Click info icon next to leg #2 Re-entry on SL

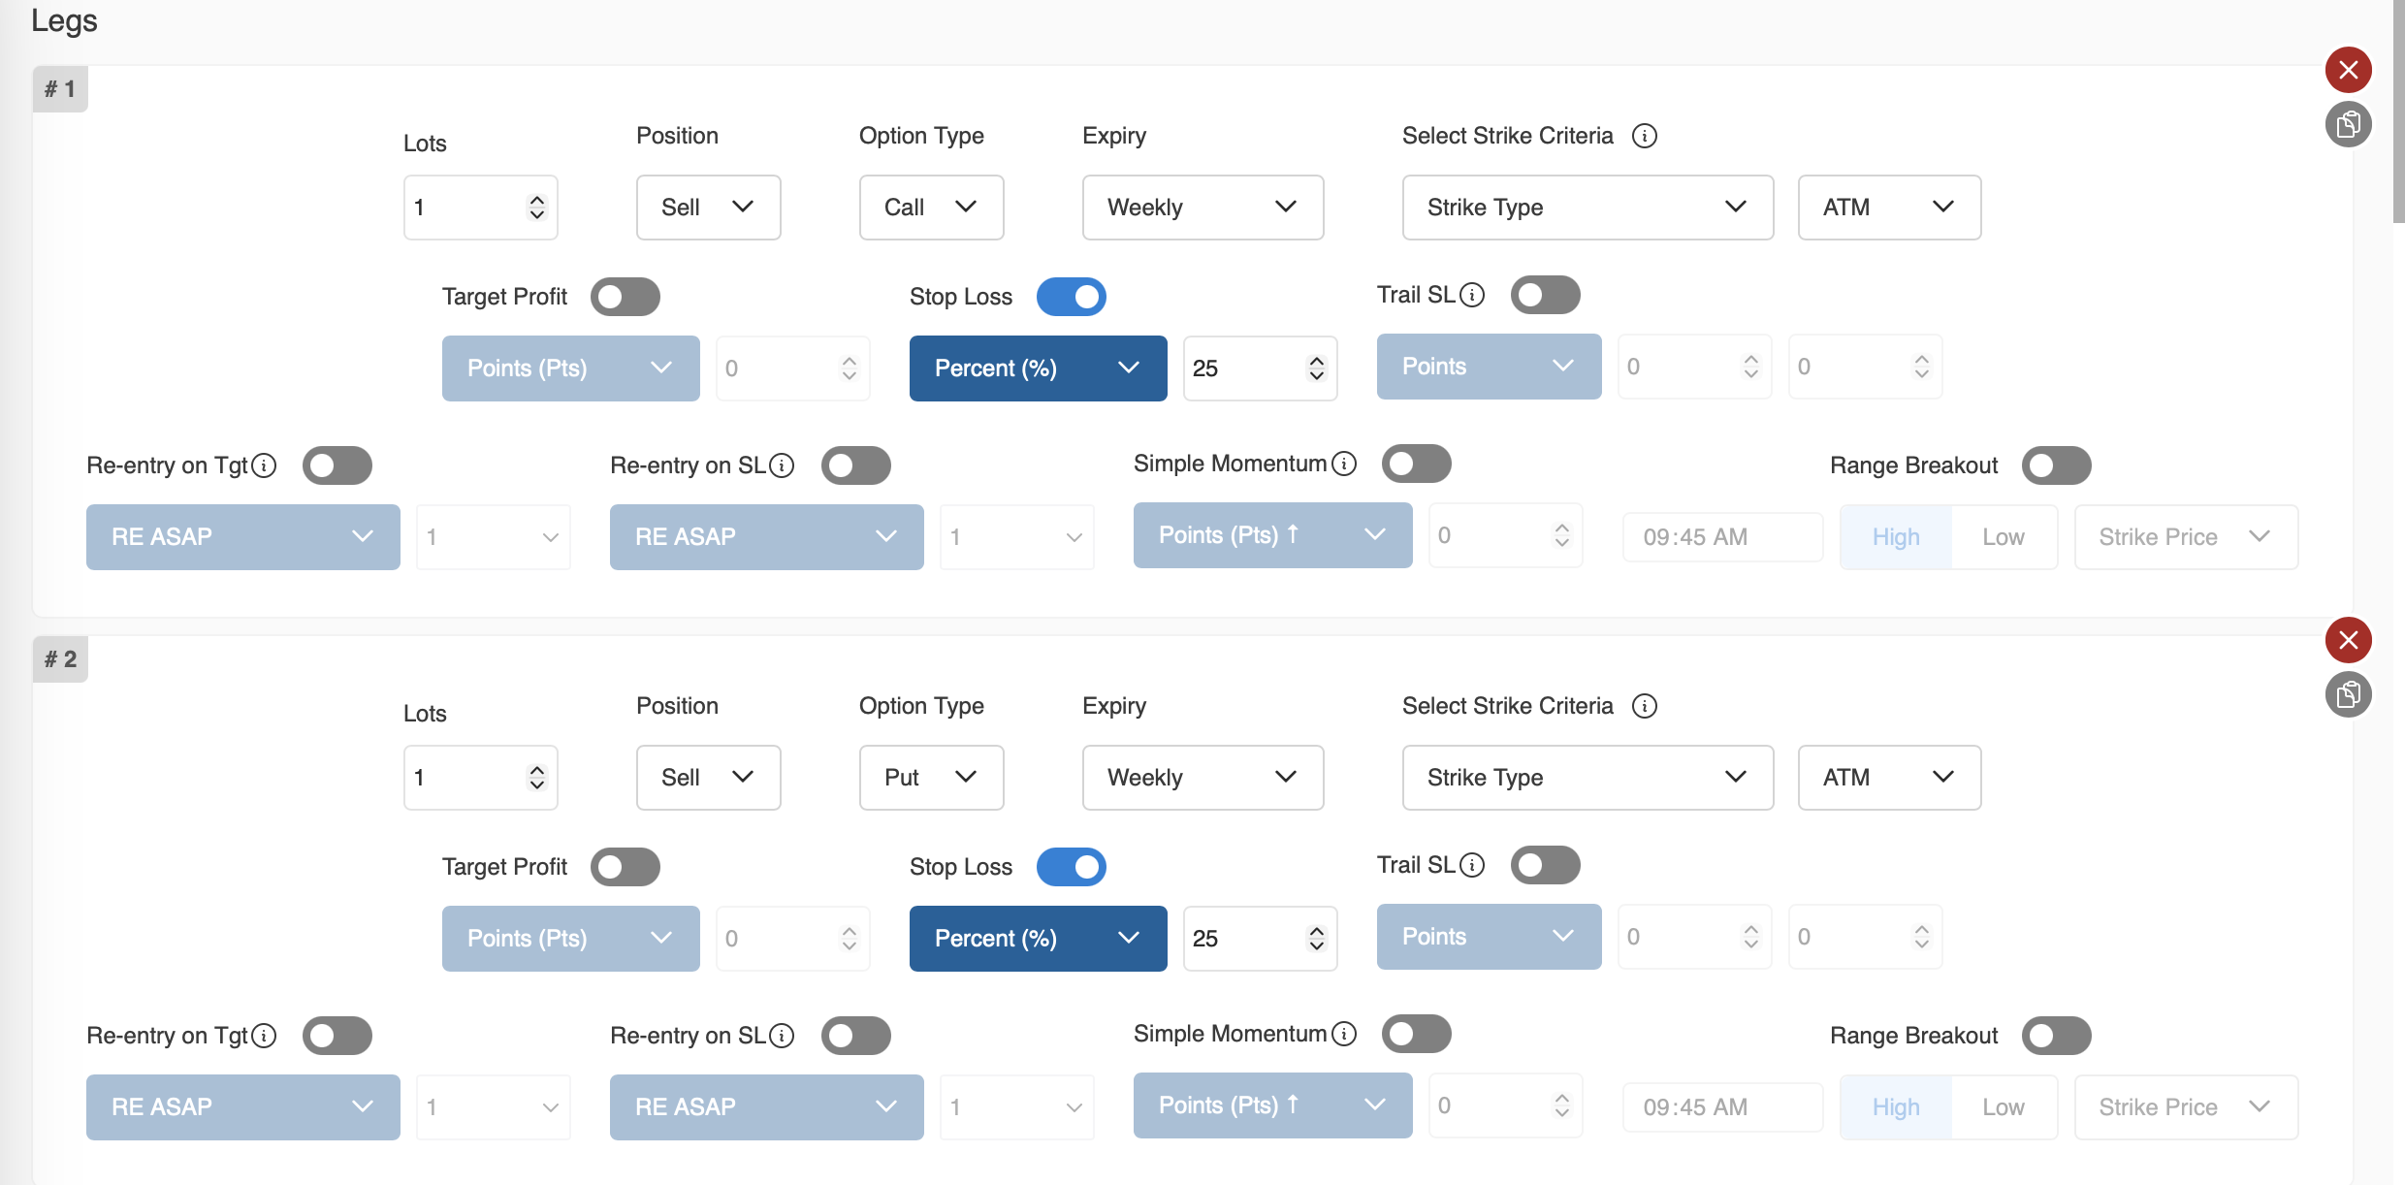[x=781, y=1036]
